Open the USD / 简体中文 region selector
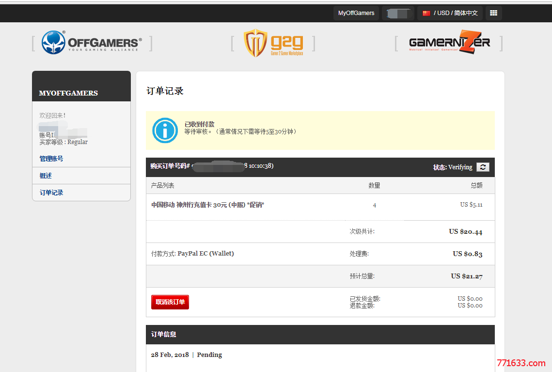The width and height of the screenshot is (552, 372). pyautogui.click(x=450, y=13)
